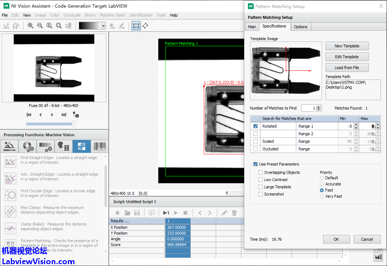Switch to the Options tab
This screenshot has width=387, height=266.
300,27
